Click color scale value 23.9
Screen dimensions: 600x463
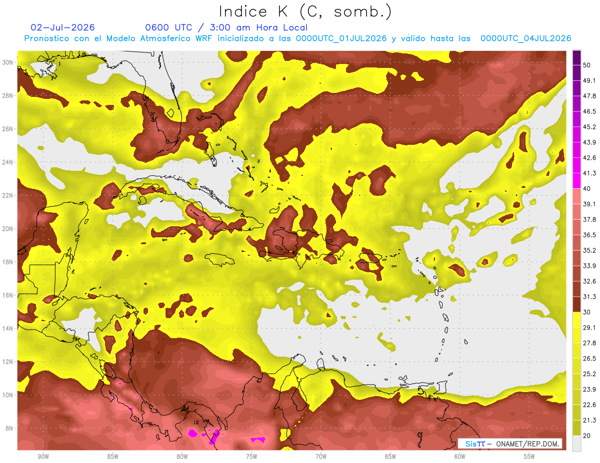coord(590,389)
